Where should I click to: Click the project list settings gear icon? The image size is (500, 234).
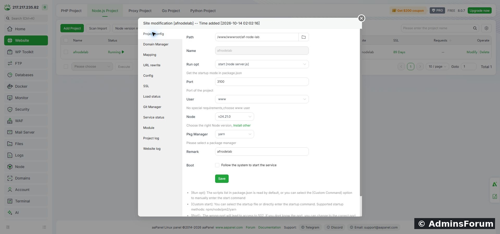click(486, 28)
